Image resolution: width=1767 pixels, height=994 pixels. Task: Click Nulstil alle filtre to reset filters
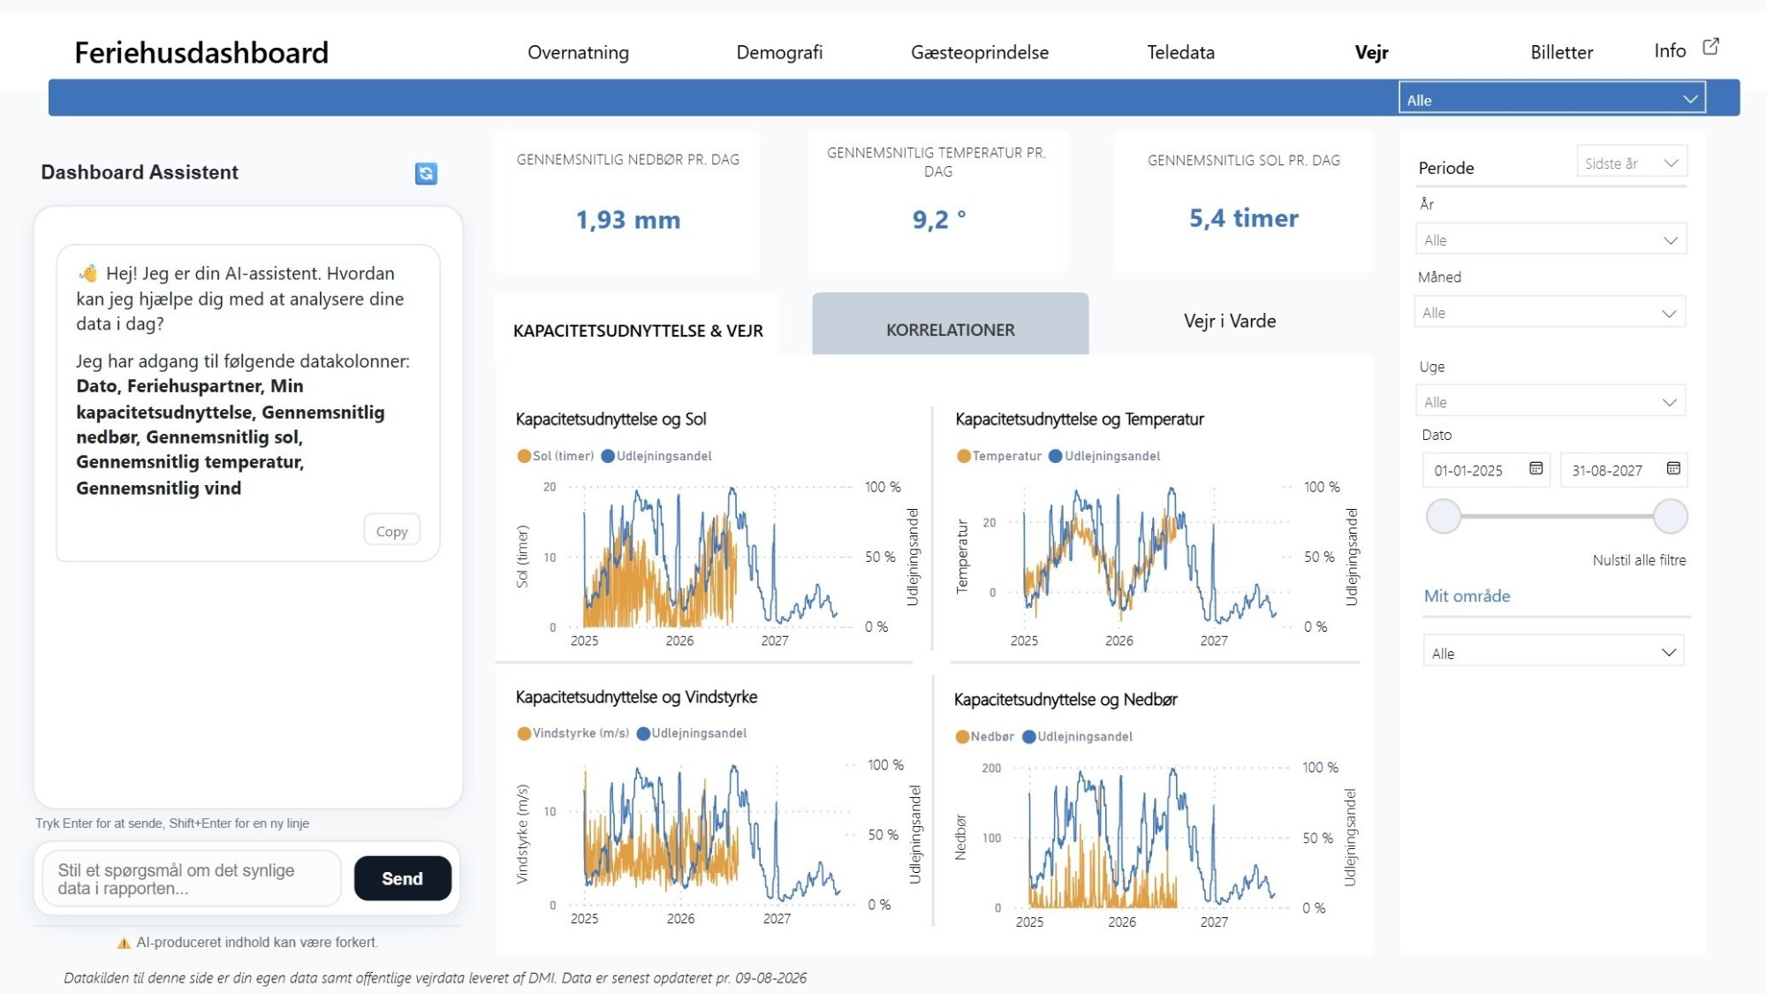pos(1639,560)
